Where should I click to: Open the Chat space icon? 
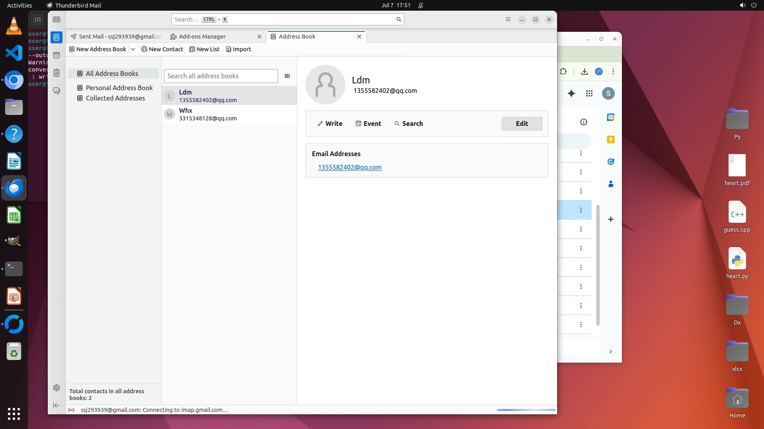[57, 91]
